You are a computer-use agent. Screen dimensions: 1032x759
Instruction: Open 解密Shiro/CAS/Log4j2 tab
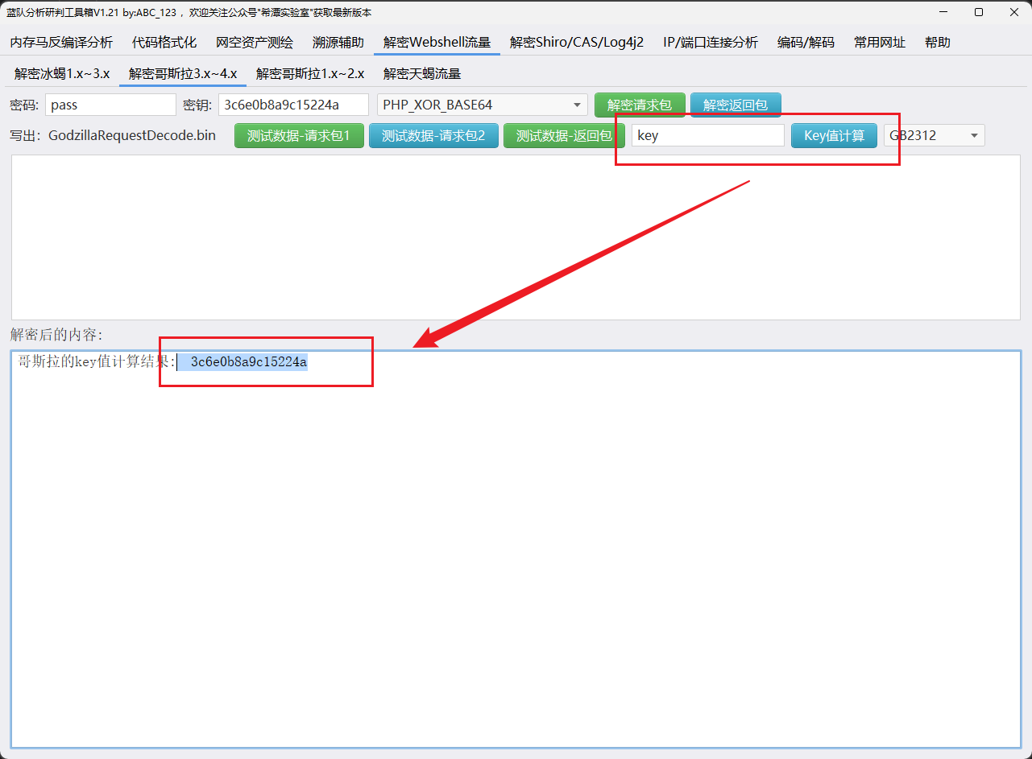coord(577,43)
